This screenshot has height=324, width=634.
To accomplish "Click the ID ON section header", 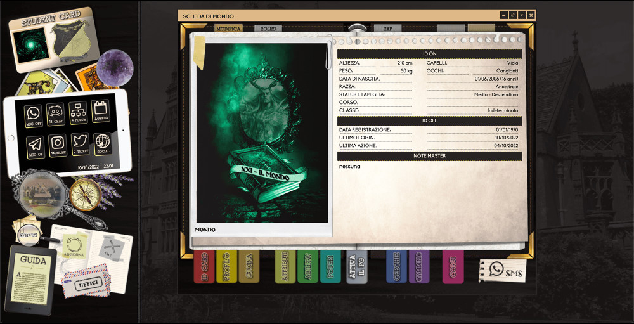I will pyautogui.click(x=430, y=54).
